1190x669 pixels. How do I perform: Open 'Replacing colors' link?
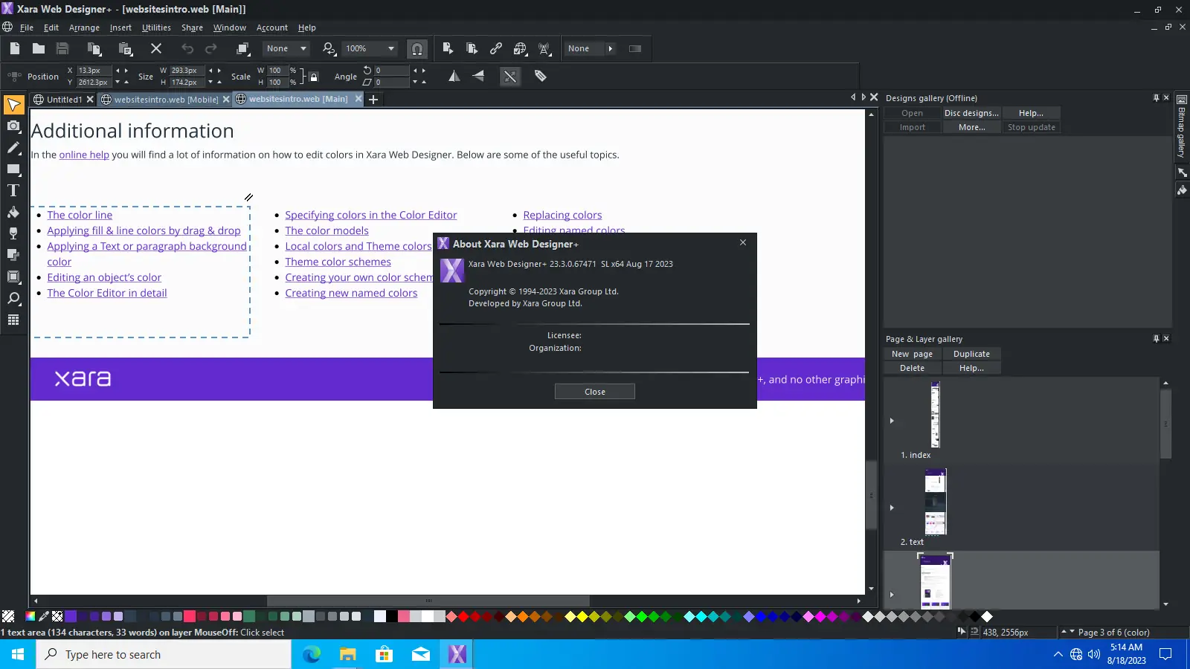562,215
